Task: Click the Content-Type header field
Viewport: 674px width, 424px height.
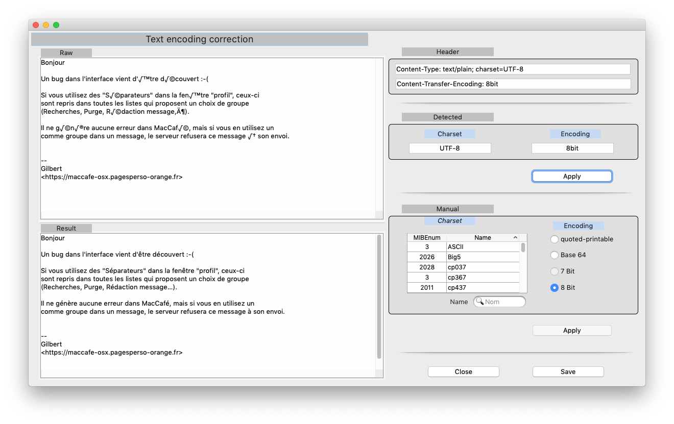Action: pyautogui.click(x=513, y=69)
